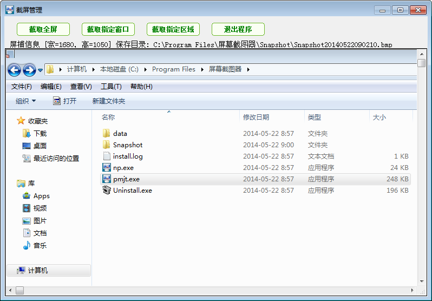Screen dimensions: 432x301
Task: Click the 截屏管理 app icon in title bar
Action: pos(10,10)
